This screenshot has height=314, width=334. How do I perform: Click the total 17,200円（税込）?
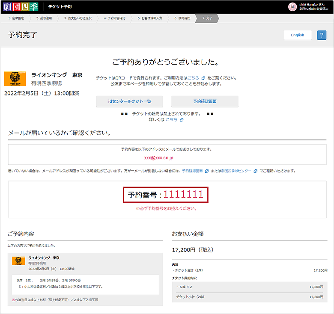[193, 250]
